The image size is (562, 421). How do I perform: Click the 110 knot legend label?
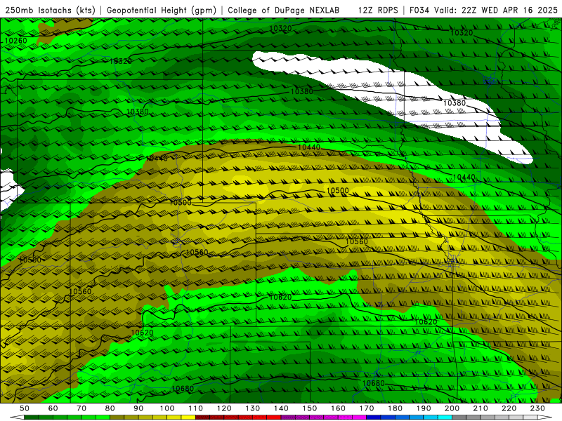click(x=196, y=408)
